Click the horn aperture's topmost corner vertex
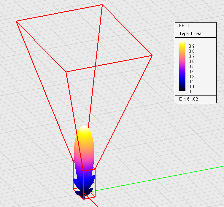The image size is (224, 207). point(102,5)
